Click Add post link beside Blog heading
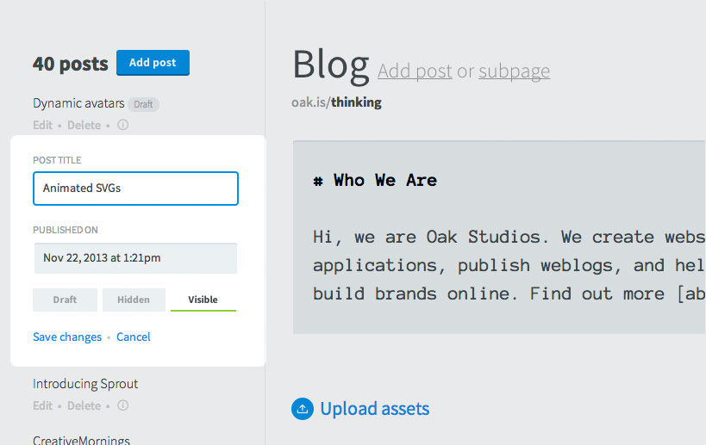 coord(415,71)
